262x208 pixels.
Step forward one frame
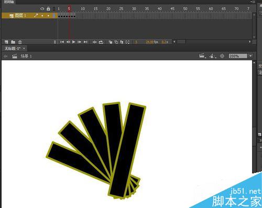click(x=79, y=42)
